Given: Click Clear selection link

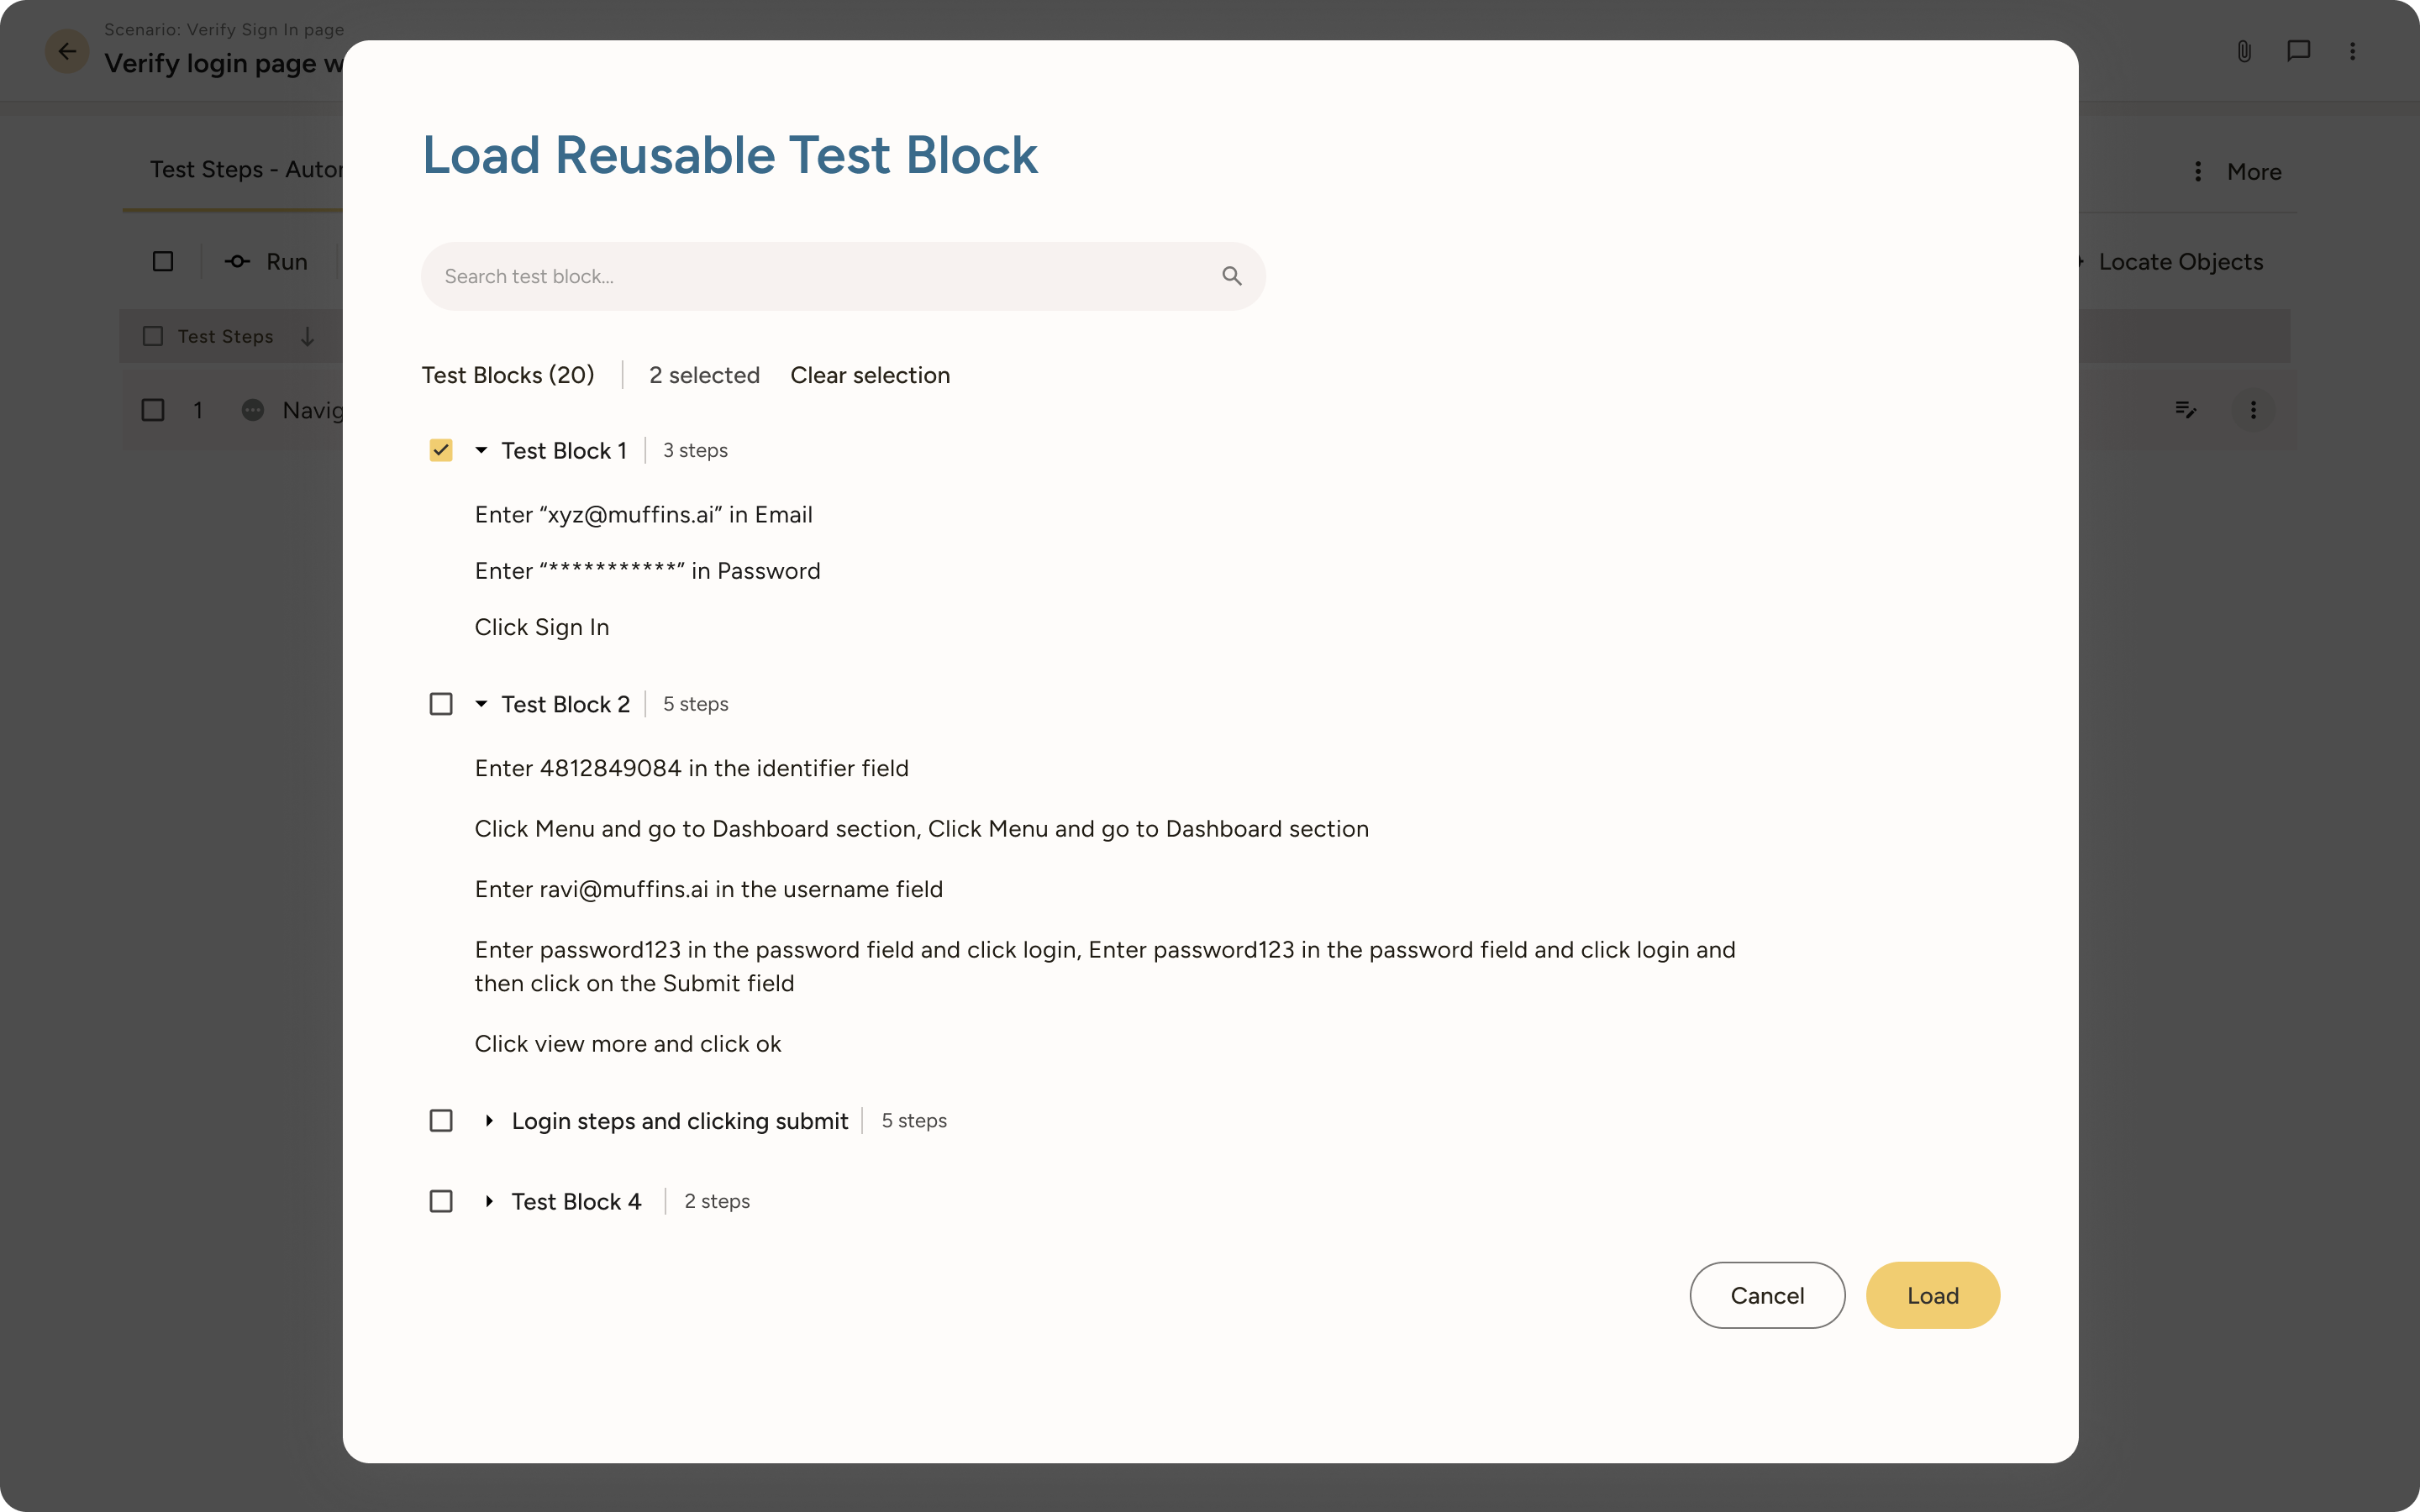Looking at the screenshot, I should coord(870,375).
